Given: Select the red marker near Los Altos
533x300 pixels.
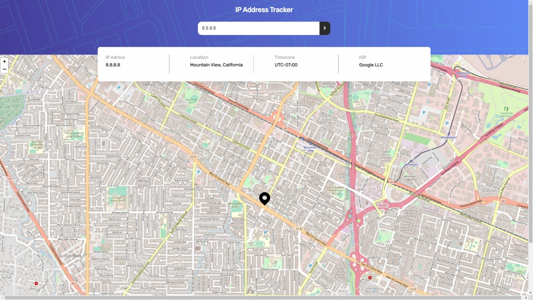Looking at the screenshot, I should click(36, 283).
